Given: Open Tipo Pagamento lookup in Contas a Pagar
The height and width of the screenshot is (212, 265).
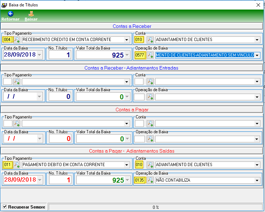Looking at the screenshot, I should 17,123.
